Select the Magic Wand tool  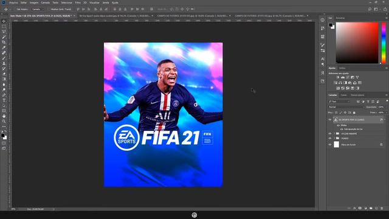click(4, 37)
